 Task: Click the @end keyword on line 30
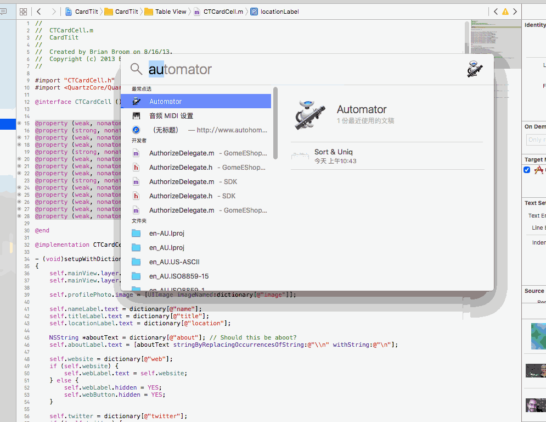click(x=42, y=230)
